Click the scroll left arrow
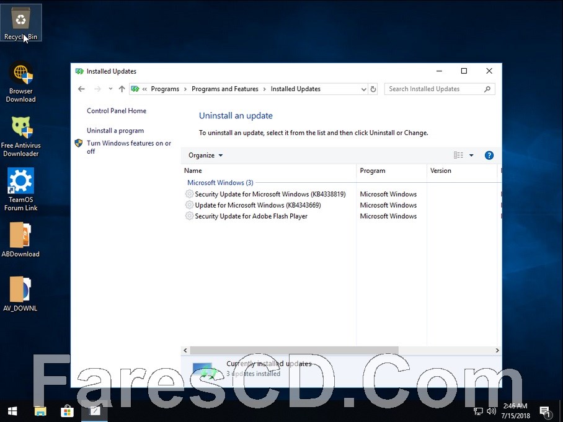 (185, 350)
